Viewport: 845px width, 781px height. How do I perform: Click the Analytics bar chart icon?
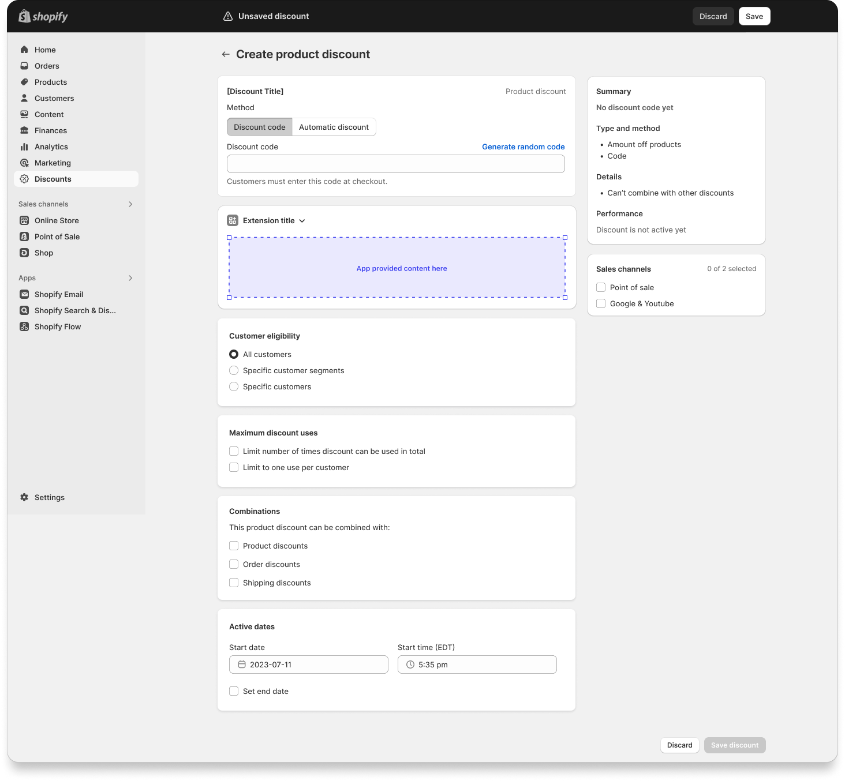pos(24,147)
